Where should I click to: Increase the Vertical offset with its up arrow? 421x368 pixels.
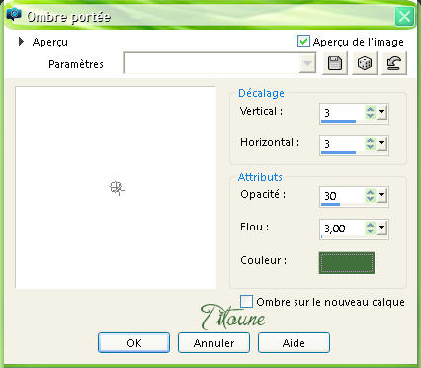point(370,110)
